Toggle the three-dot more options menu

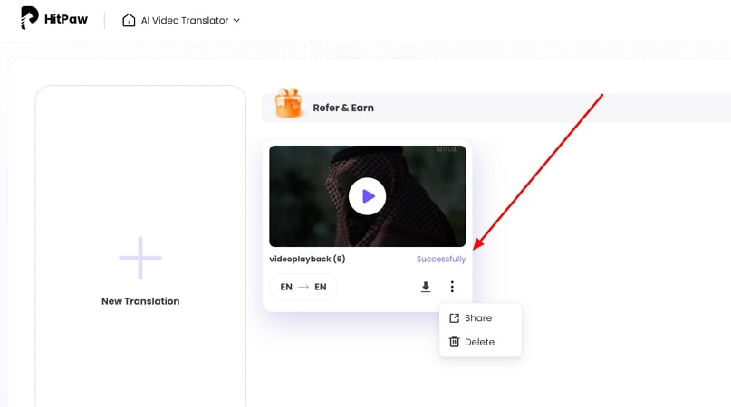(x=452, y=287)
